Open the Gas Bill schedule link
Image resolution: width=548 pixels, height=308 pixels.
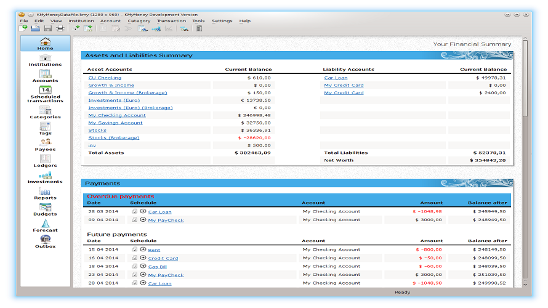pos(156,267)
